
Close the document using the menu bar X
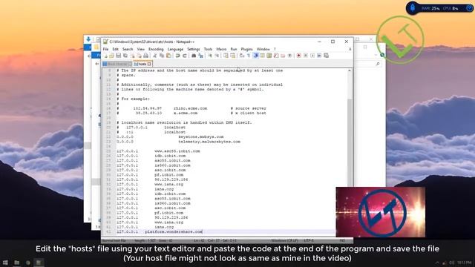click(x=350, y=49)
